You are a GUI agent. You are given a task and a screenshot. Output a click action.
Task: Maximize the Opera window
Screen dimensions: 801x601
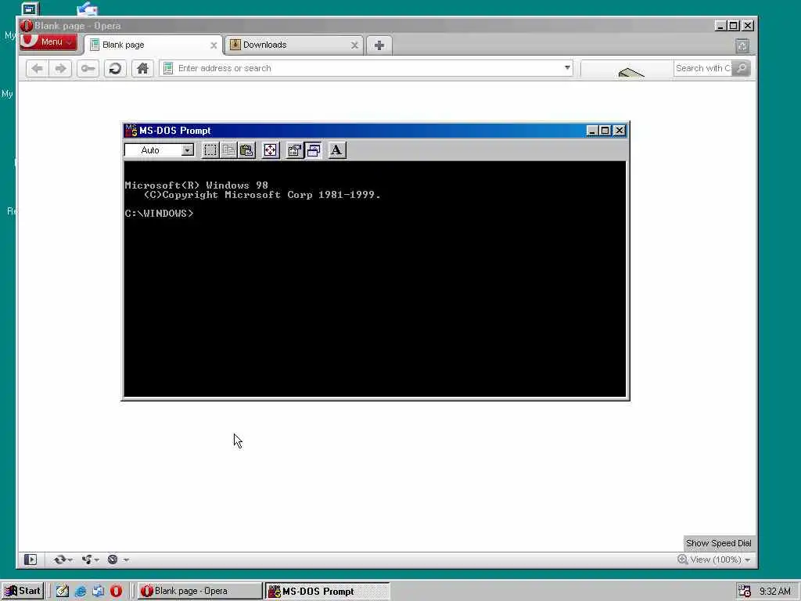click(734, 26)
